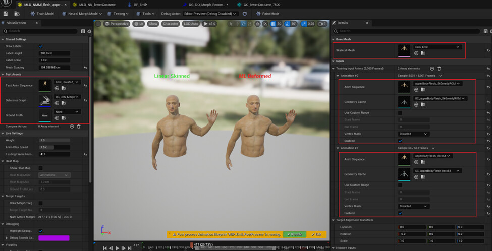This screenshot has width=492, height=251.
Task: Use selected asset for Ground Truth
Action: coord(57,118)
